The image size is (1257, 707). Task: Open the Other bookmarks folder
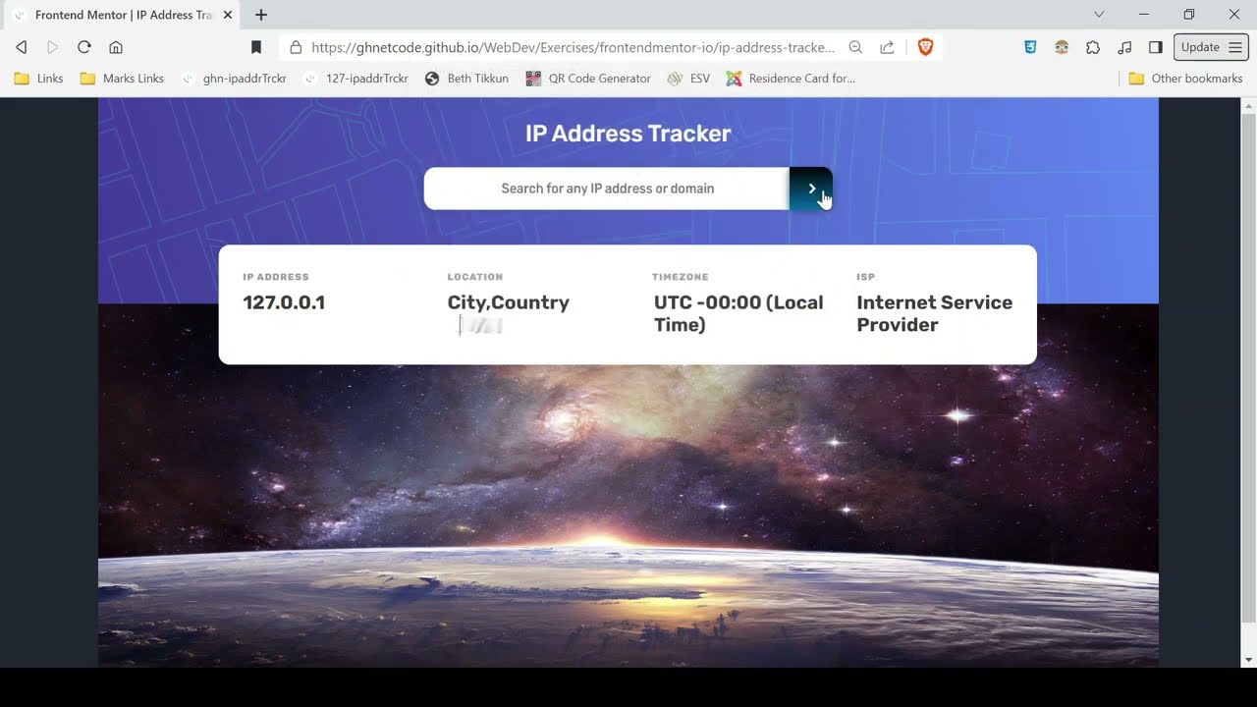pos(1185,79)
